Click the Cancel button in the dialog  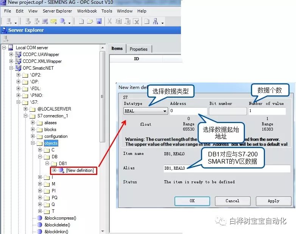[x=232, y=201]
